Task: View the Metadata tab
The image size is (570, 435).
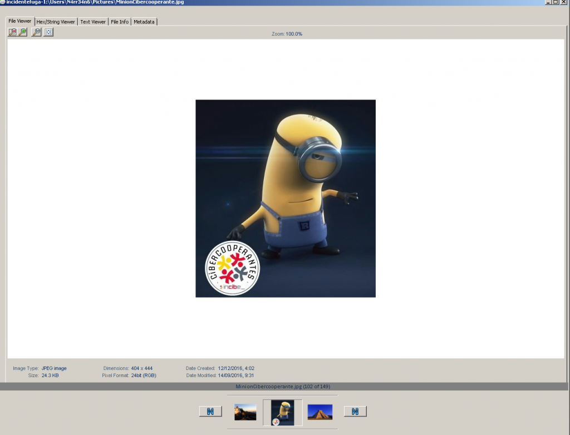Action: pyautogui.click(x=144, y=22)
